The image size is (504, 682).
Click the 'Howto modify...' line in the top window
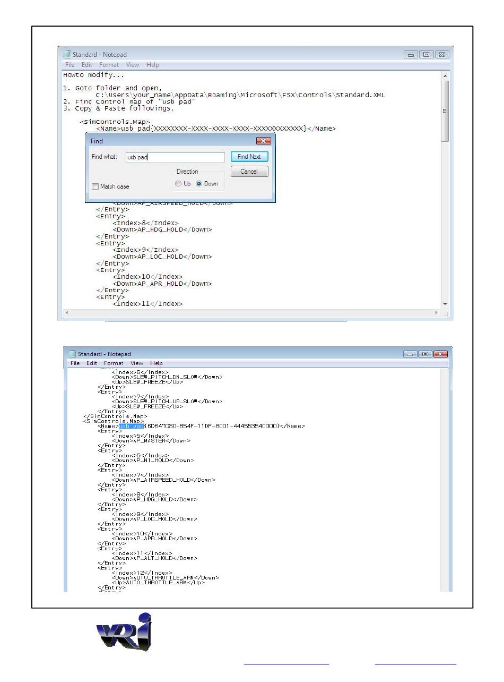[x=93, y=75]
